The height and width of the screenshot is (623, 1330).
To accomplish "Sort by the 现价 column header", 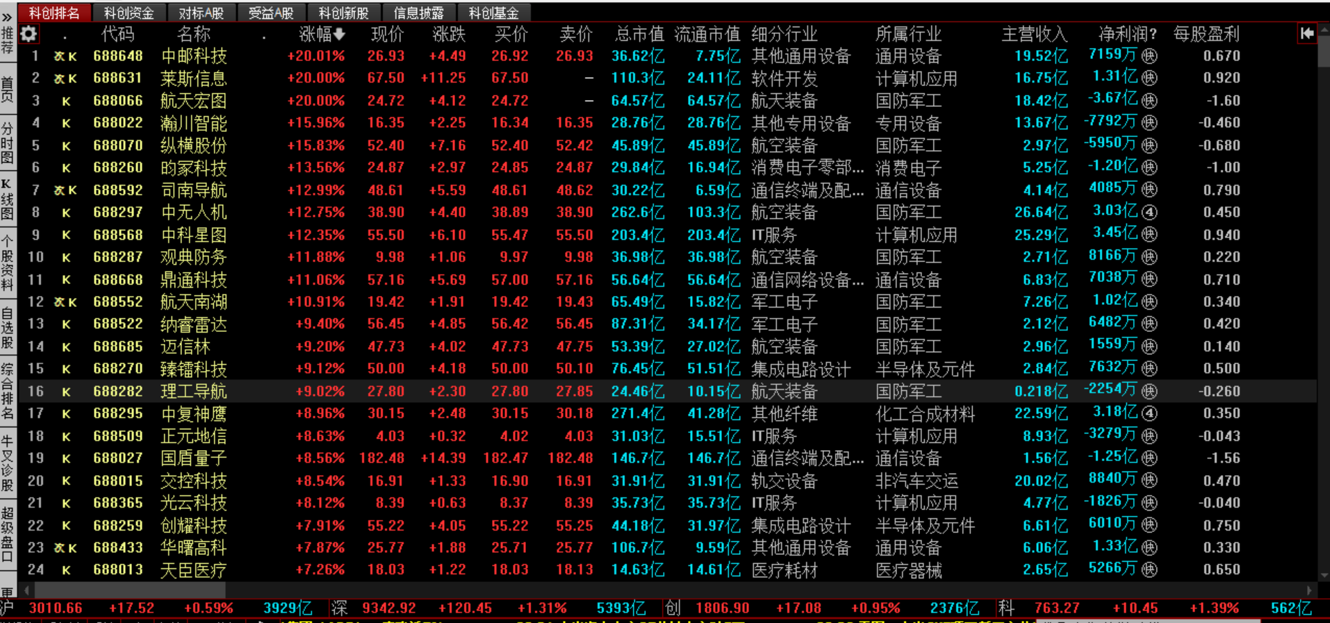I will (387, 33).
